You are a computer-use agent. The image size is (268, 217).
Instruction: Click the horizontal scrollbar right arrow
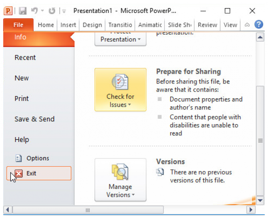[x=251, y=209]
